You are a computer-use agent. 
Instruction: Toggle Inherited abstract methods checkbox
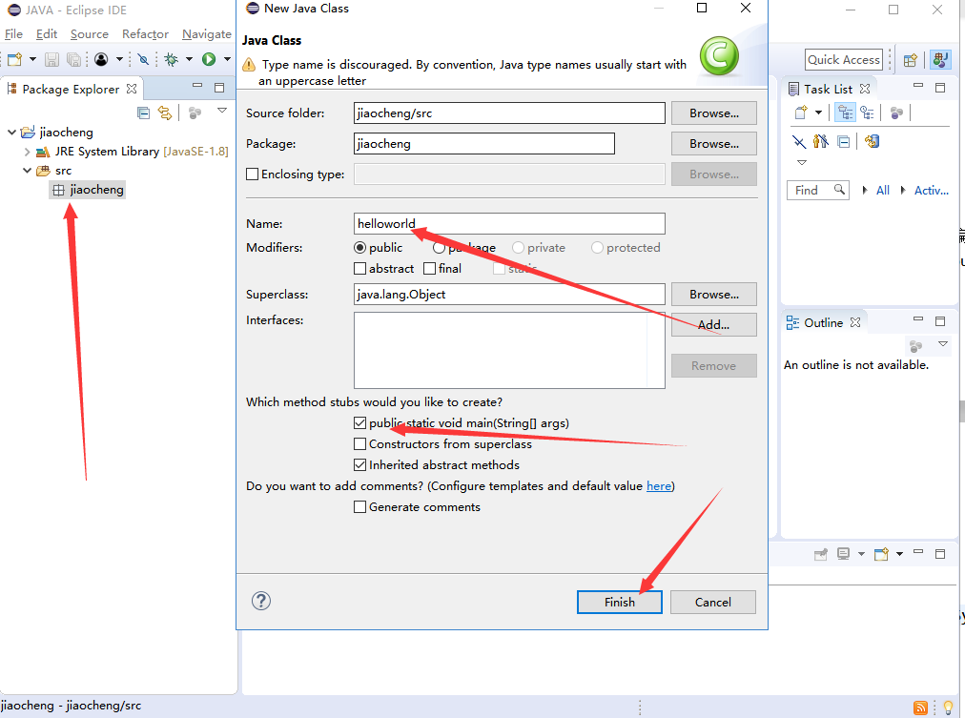pyautogui.click(x=360, y=464)
